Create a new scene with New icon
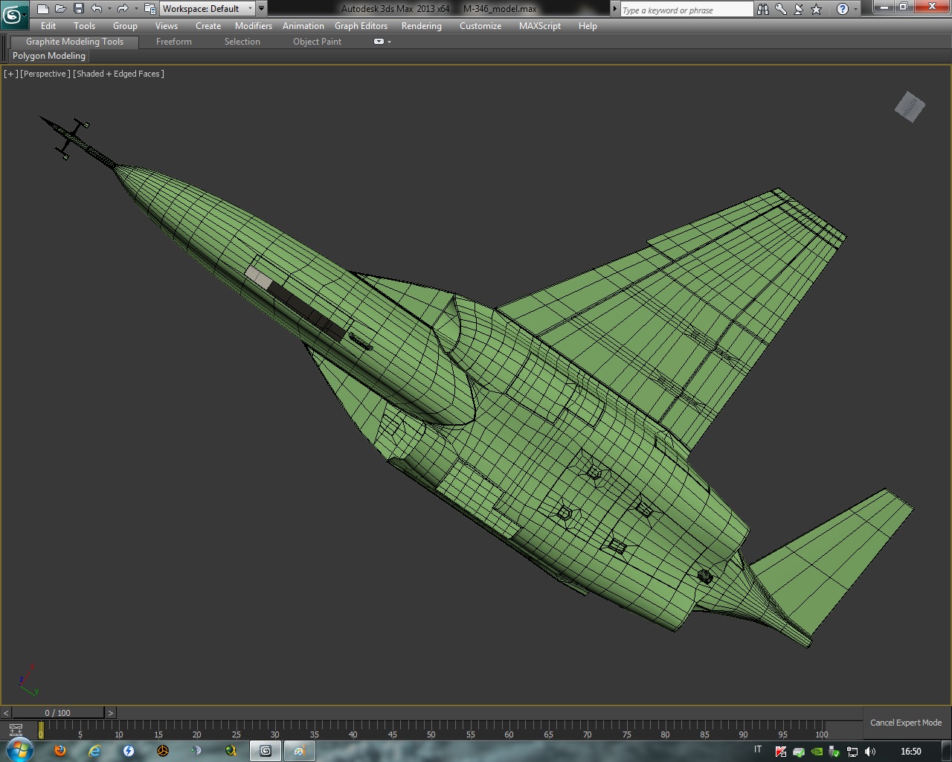Image resolution: width=952 pixels, height=762 pixels. pos(42,9)
